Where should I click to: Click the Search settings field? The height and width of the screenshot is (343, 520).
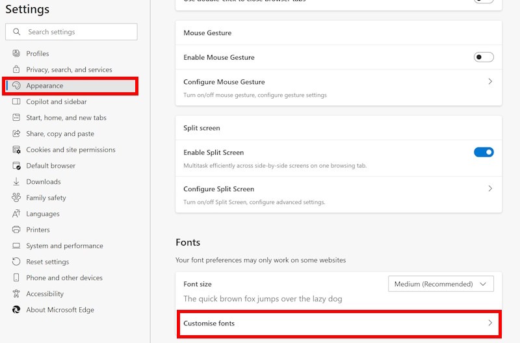[x=78, y=32]
